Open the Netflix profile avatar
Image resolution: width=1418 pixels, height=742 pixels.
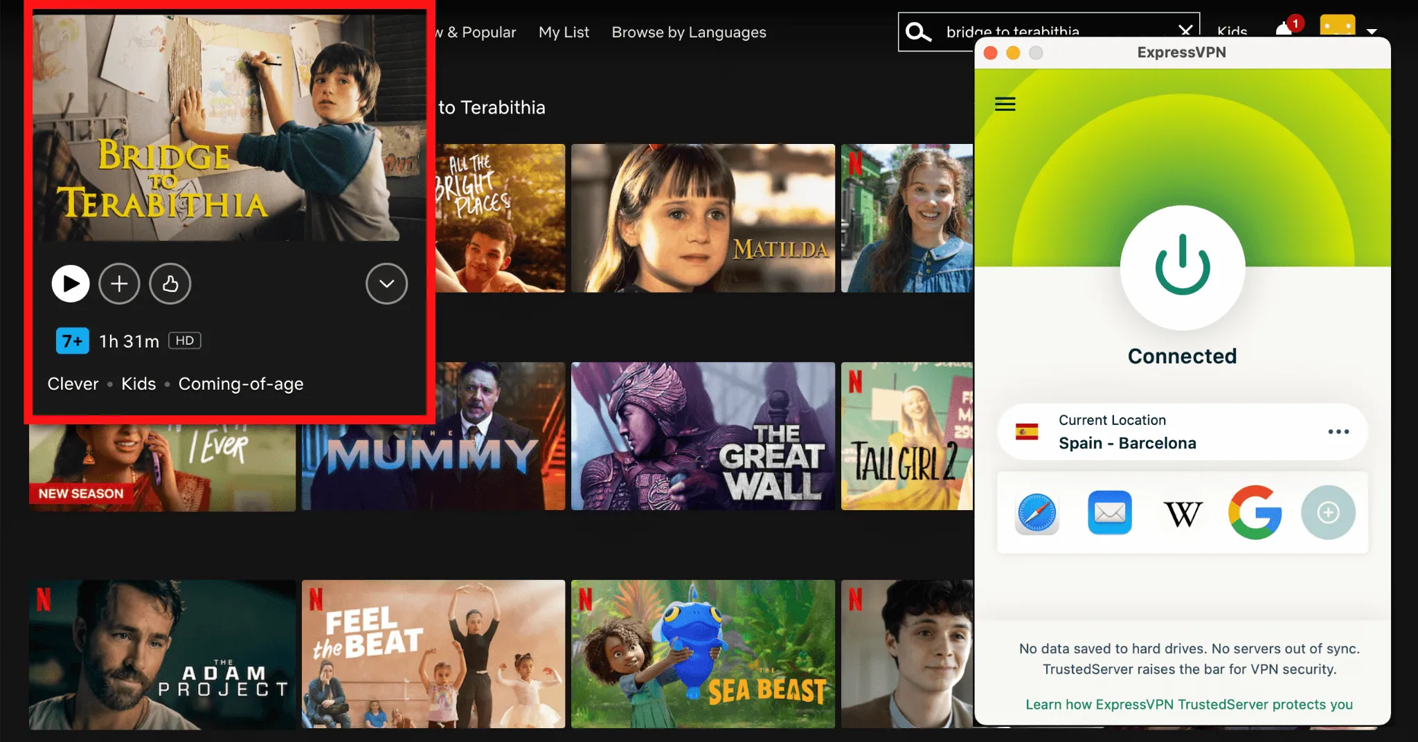click(1337, 26)
